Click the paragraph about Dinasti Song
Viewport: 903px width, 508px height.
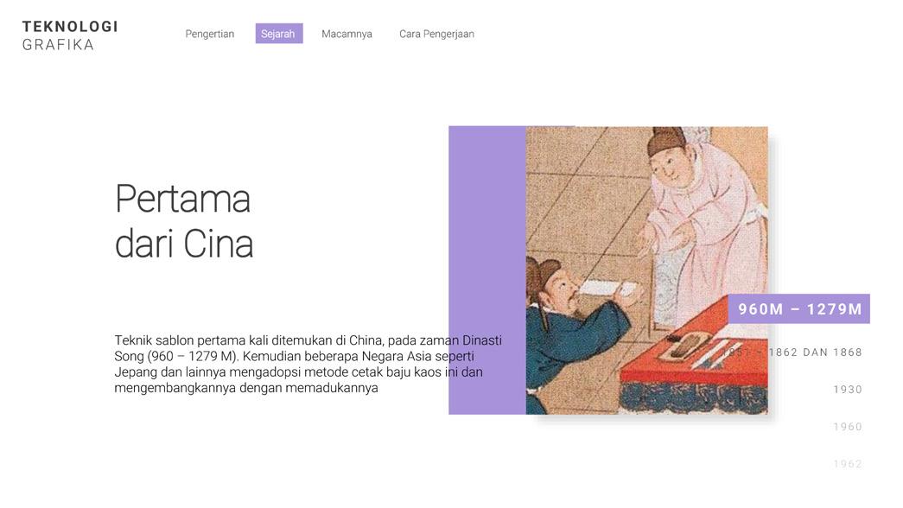click(308, 364)
